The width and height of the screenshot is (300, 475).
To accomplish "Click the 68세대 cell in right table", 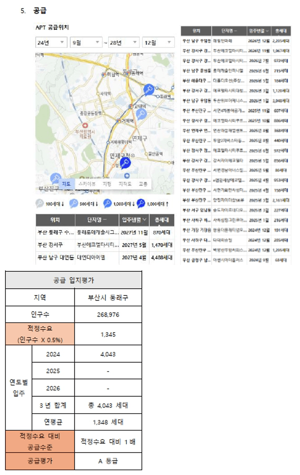I will tap(281, 260).
